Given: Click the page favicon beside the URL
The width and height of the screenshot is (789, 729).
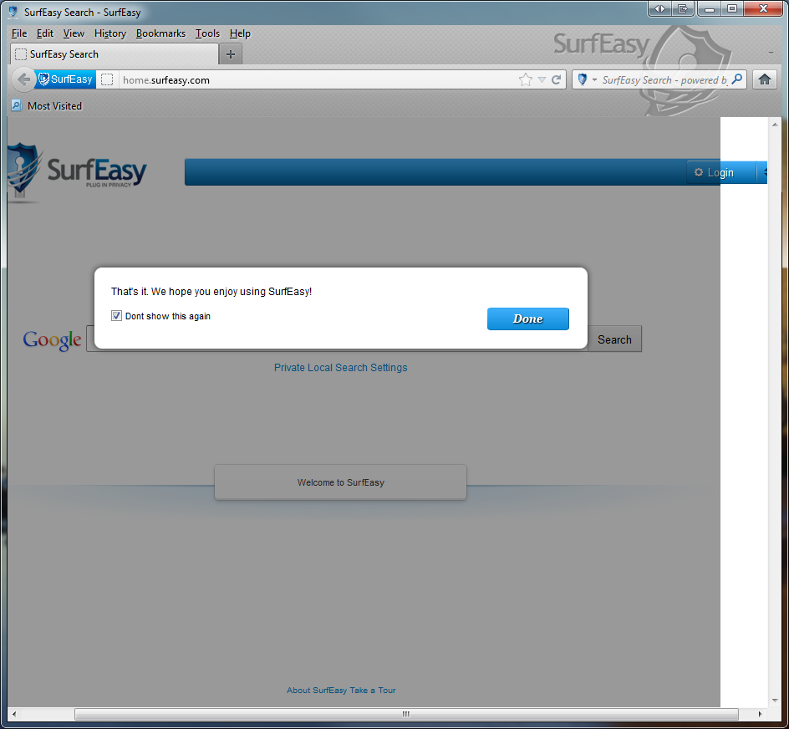Looking at the screenshot, I should tap(107, 79).
